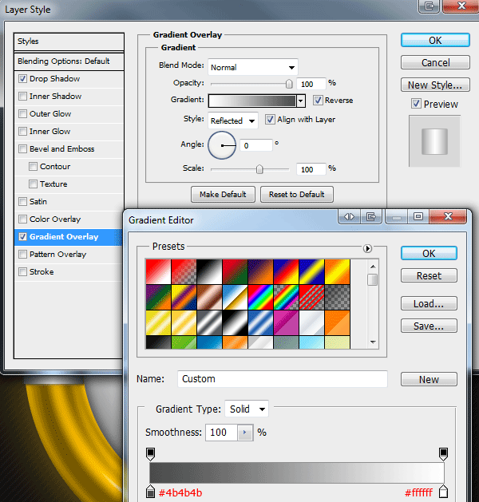Click the Opacity value field

coord(311,85)
